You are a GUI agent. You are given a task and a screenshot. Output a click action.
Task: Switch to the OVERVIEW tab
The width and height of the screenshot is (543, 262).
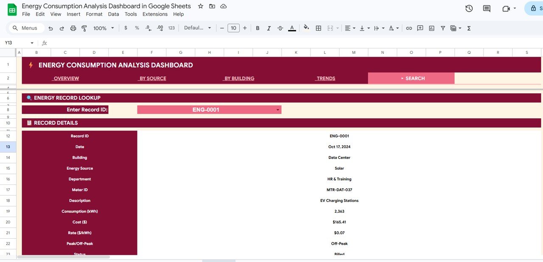65,78
